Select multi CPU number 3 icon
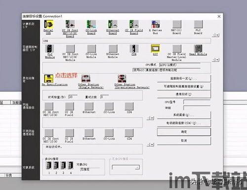The width and height of the screenshot is (247, 190). click(x=63, y=165)
